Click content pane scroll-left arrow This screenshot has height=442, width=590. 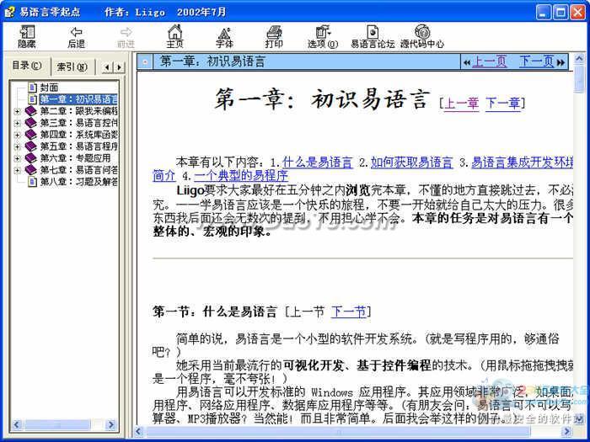click(139, 431)
